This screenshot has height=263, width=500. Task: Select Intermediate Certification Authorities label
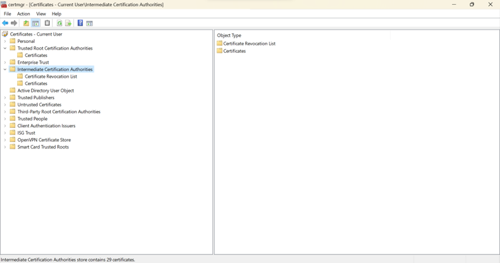click(x=55, y=69)
